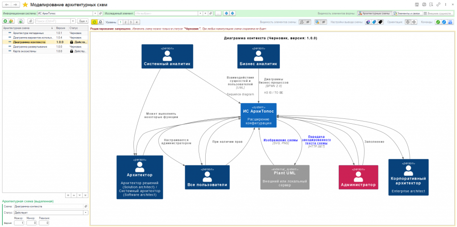The width and height of the screenshot is (457, 227).
Task: Click the ellipsis button beside Исследуемый элемент
Action: click(218, 13)
